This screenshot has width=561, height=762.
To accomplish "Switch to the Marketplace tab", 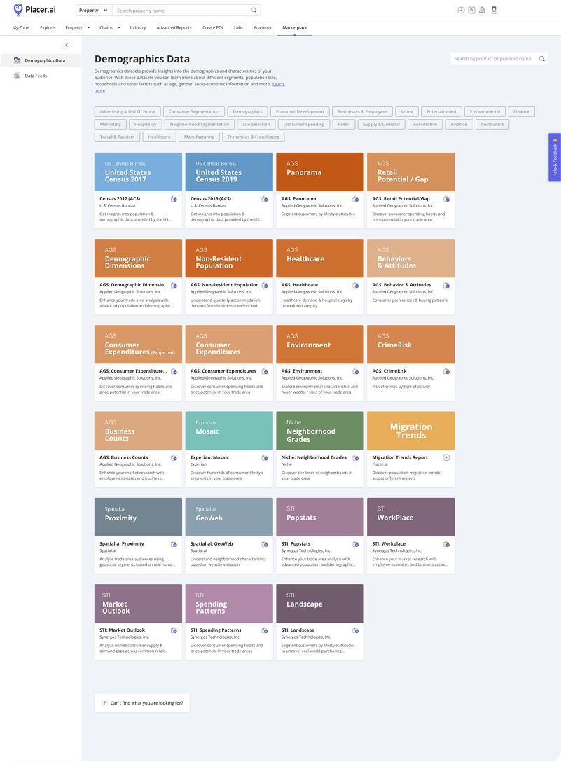I will tap(295, 28).
